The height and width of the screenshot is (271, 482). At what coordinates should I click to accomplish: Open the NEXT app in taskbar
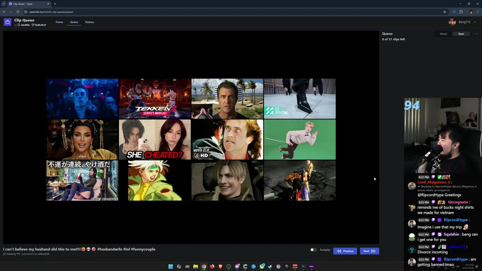click(311, 266)
